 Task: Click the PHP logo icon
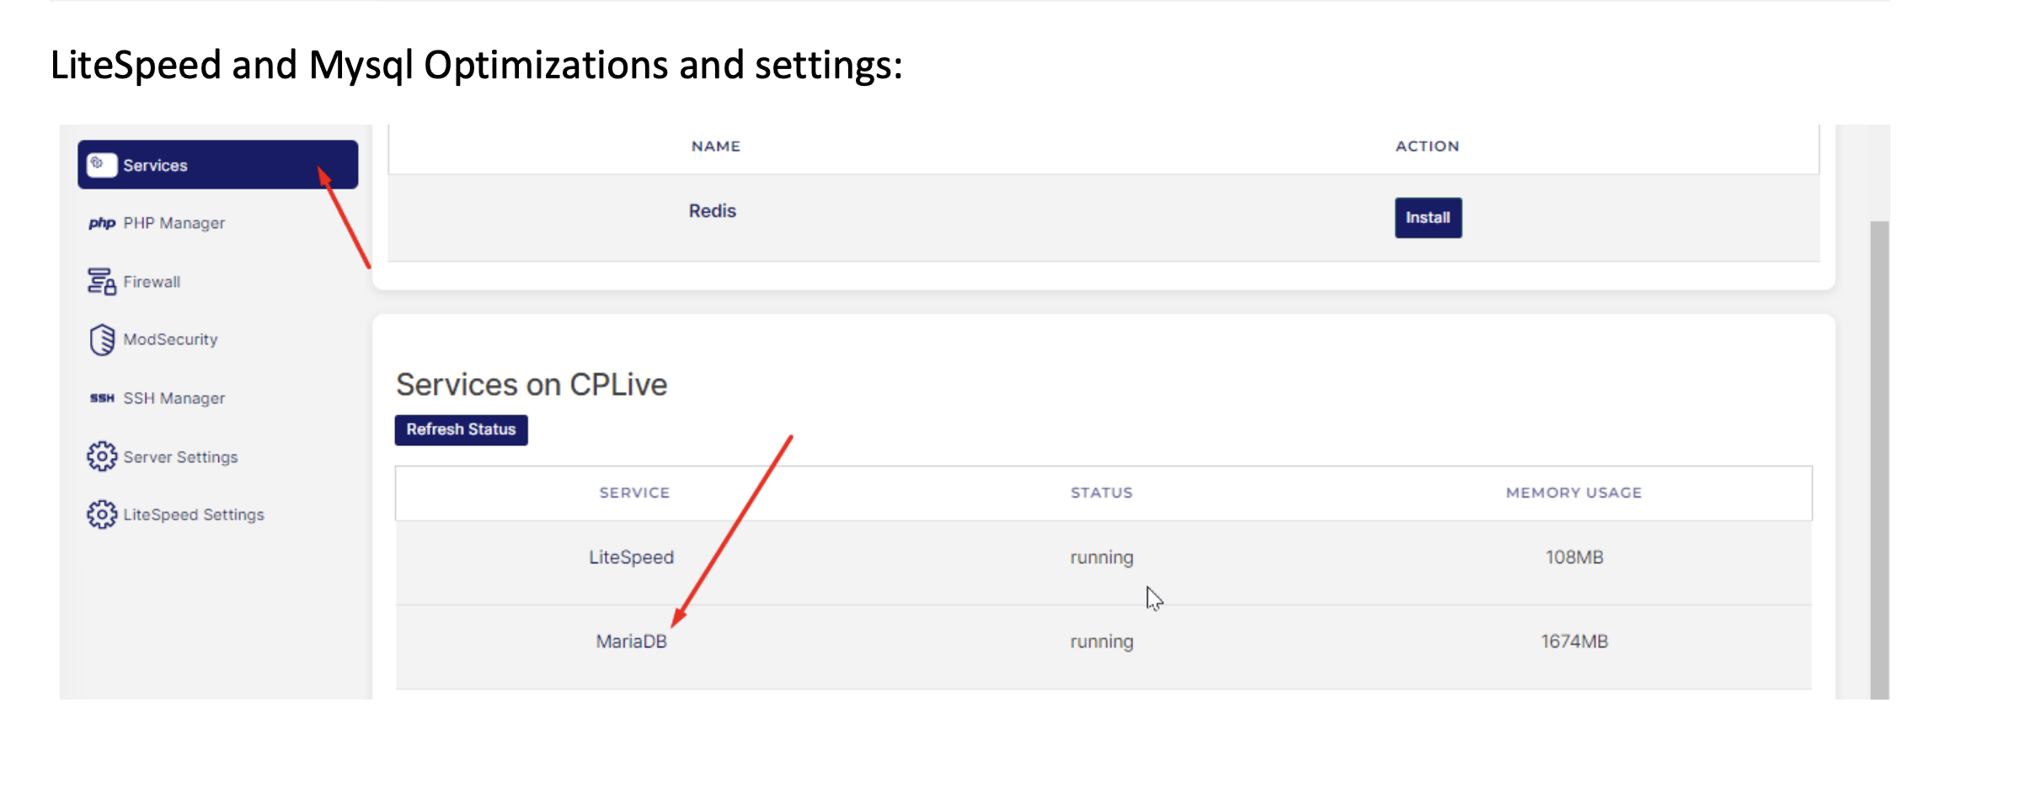[x=101, y=223]
